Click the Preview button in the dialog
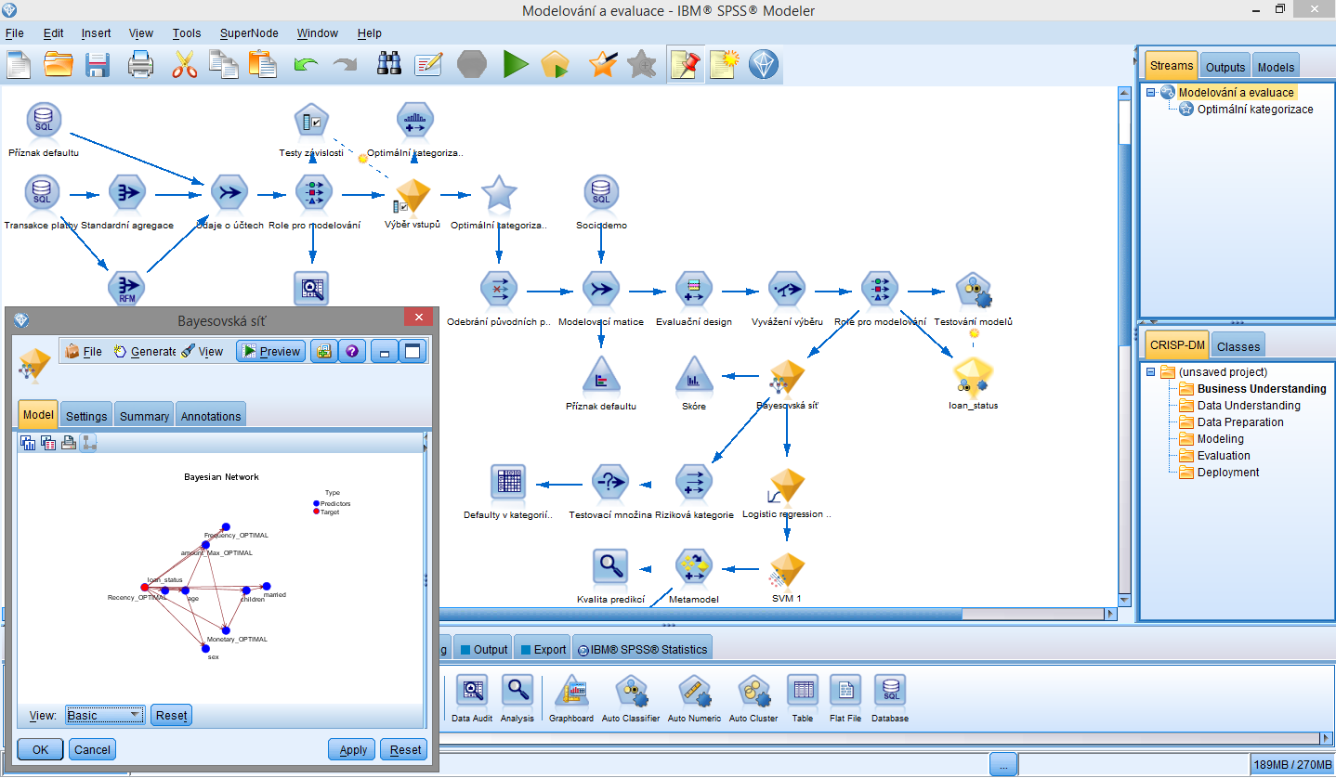 270,351
